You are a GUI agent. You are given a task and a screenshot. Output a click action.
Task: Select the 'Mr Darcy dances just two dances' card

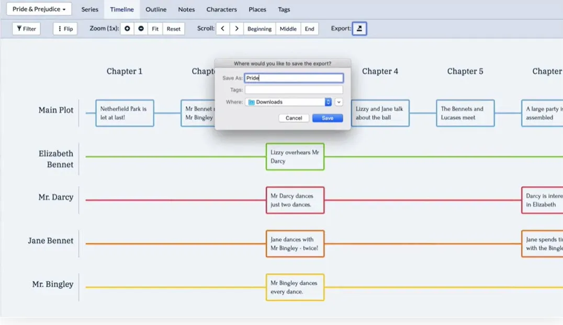tap(295, 200)
